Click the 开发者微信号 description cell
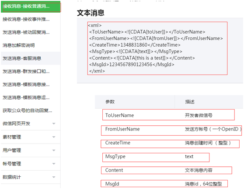This screenshot has height=189, width=244. tap(199, 115)
